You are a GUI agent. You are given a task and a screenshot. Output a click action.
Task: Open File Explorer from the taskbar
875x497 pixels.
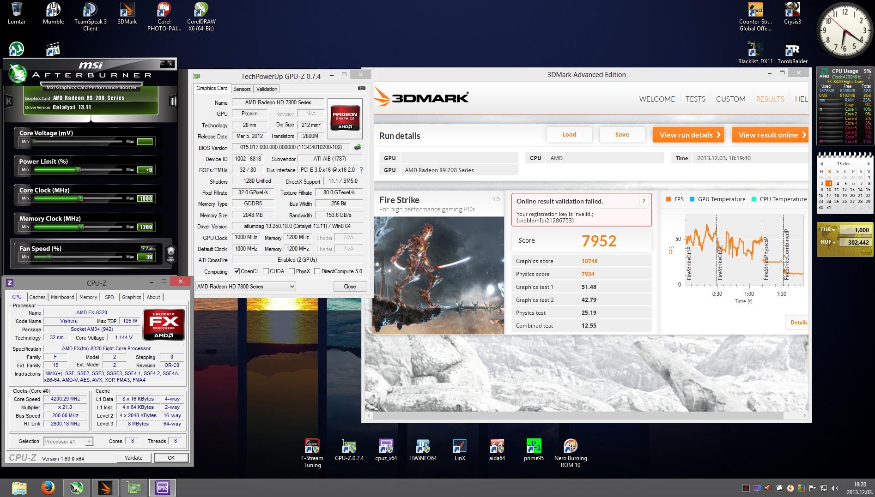19,487
